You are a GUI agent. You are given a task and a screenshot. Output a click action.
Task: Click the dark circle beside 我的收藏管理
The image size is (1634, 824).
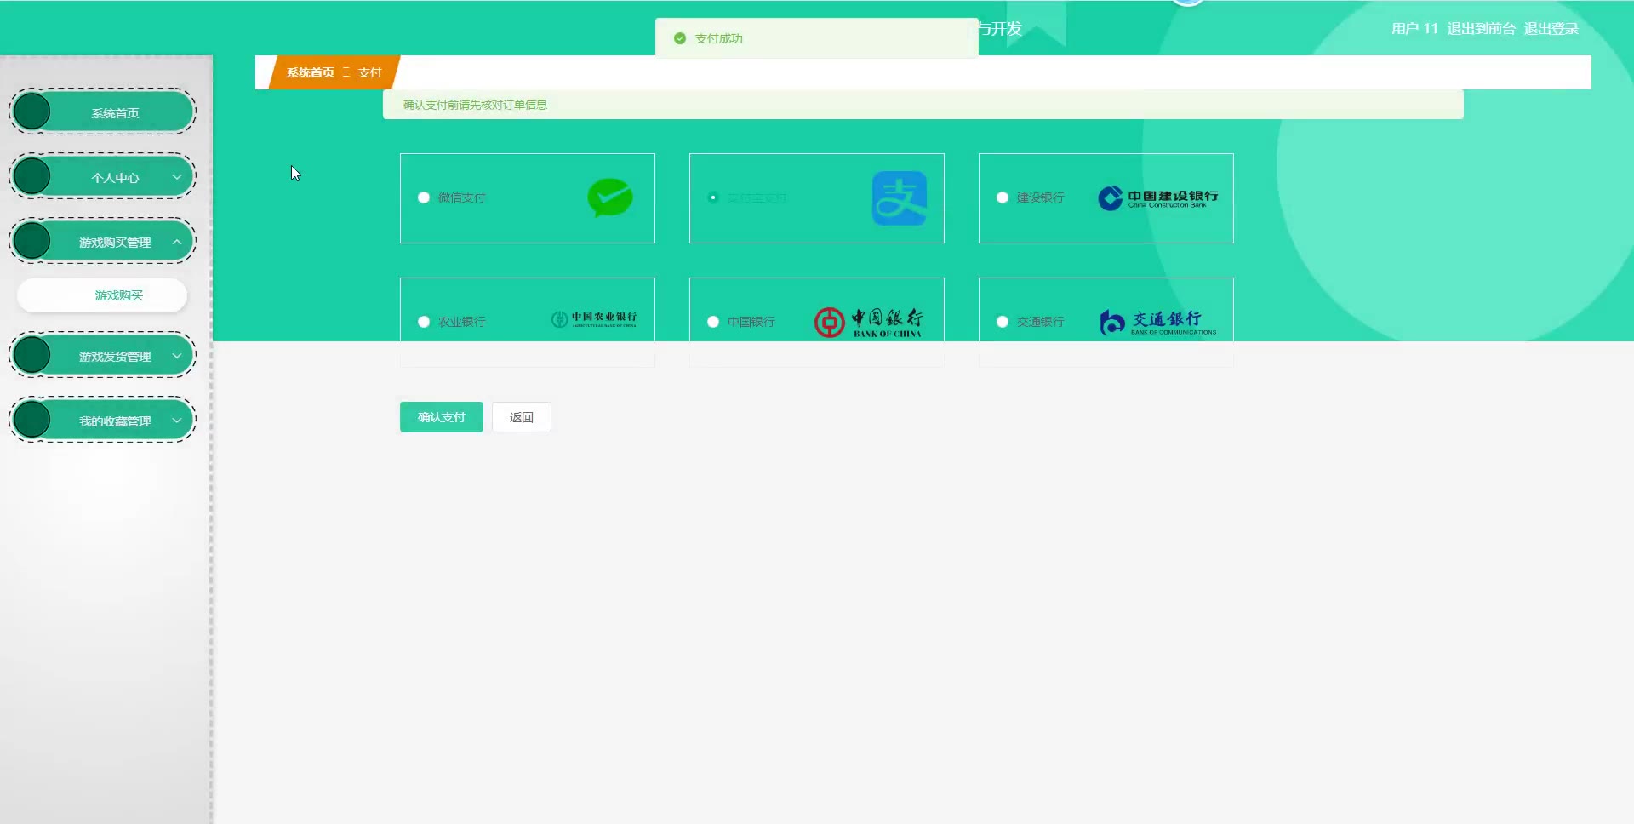click(32, 420)
